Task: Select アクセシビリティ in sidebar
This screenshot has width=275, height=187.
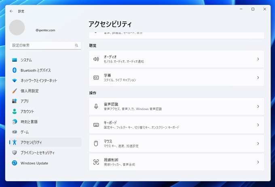Action: (45, 142)
